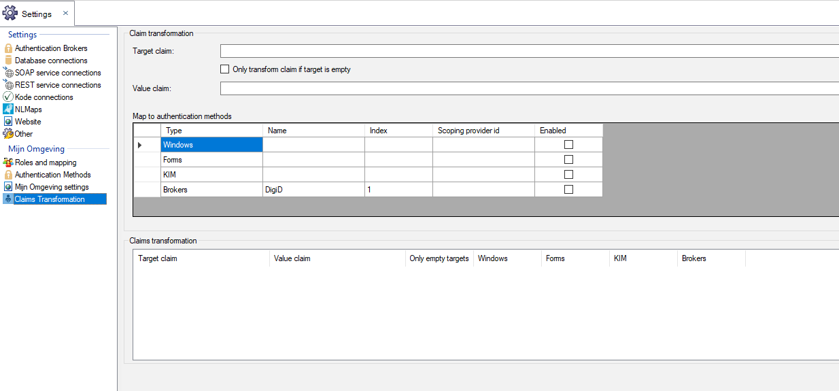
Task: Enable the Windows authentication method checkbox
Action: 568,145
